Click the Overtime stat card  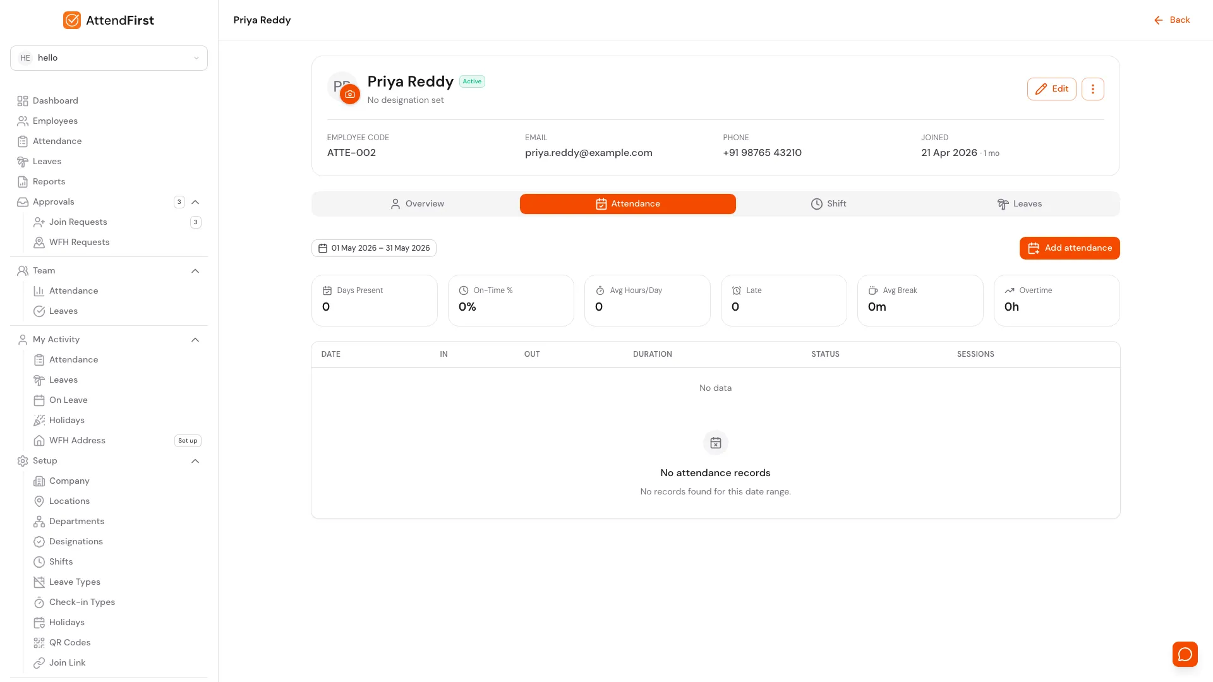tap(1057, 301)
